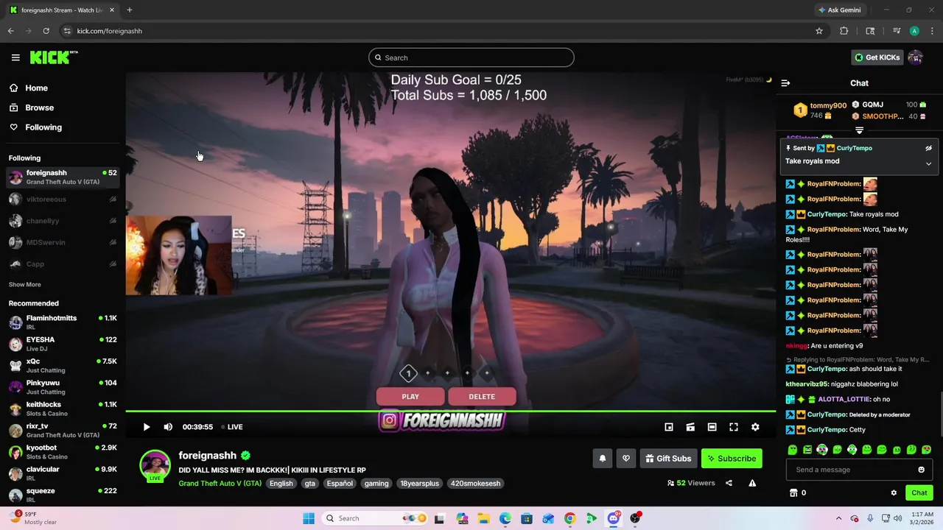Click the in-game PLAY button

[410, 397]
